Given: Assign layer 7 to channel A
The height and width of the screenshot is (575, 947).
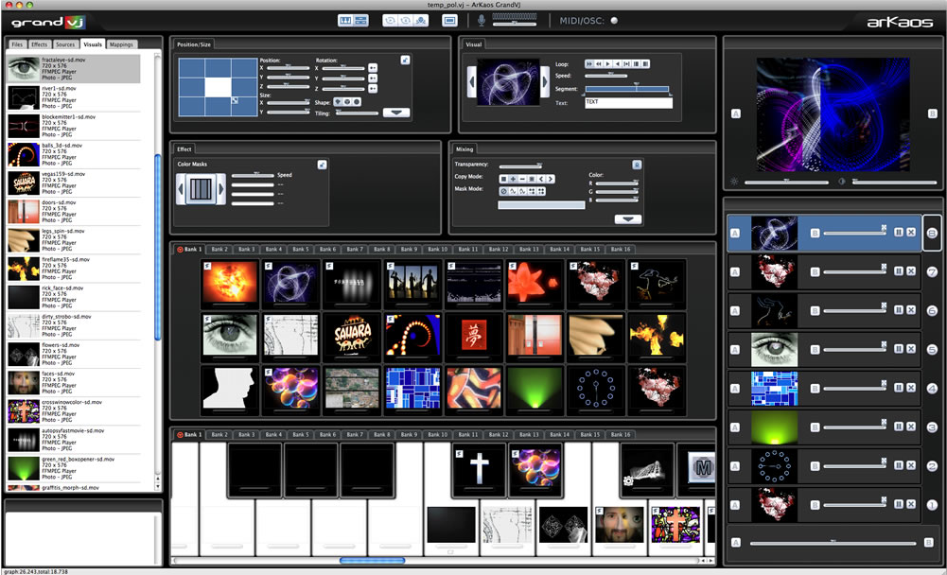Looking at the screenshot, I should coord(735,271).
